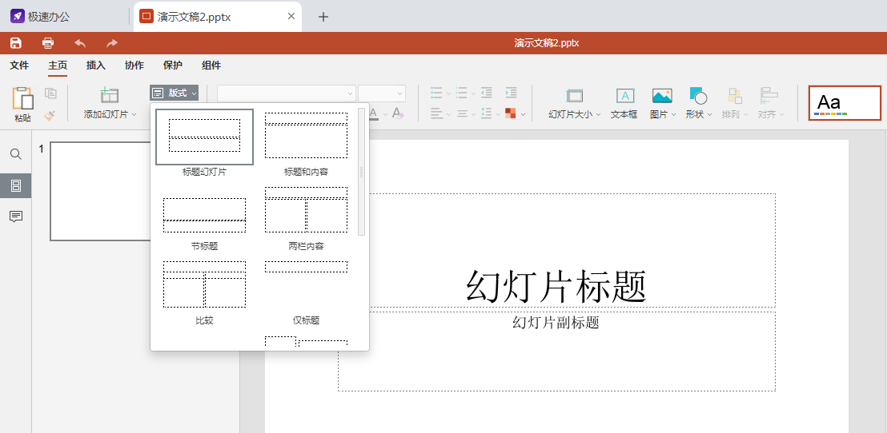Open the font size combo box

point(382,93)
